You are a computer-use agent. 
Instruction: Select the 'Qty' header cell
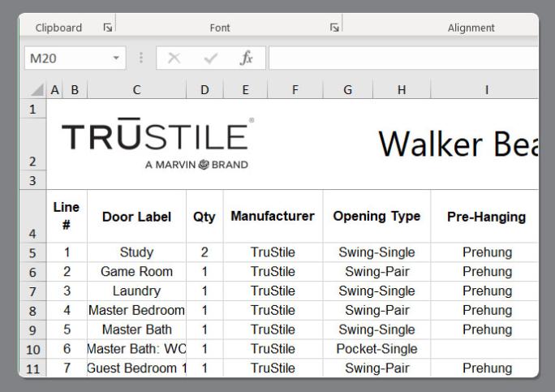point(204,217)
